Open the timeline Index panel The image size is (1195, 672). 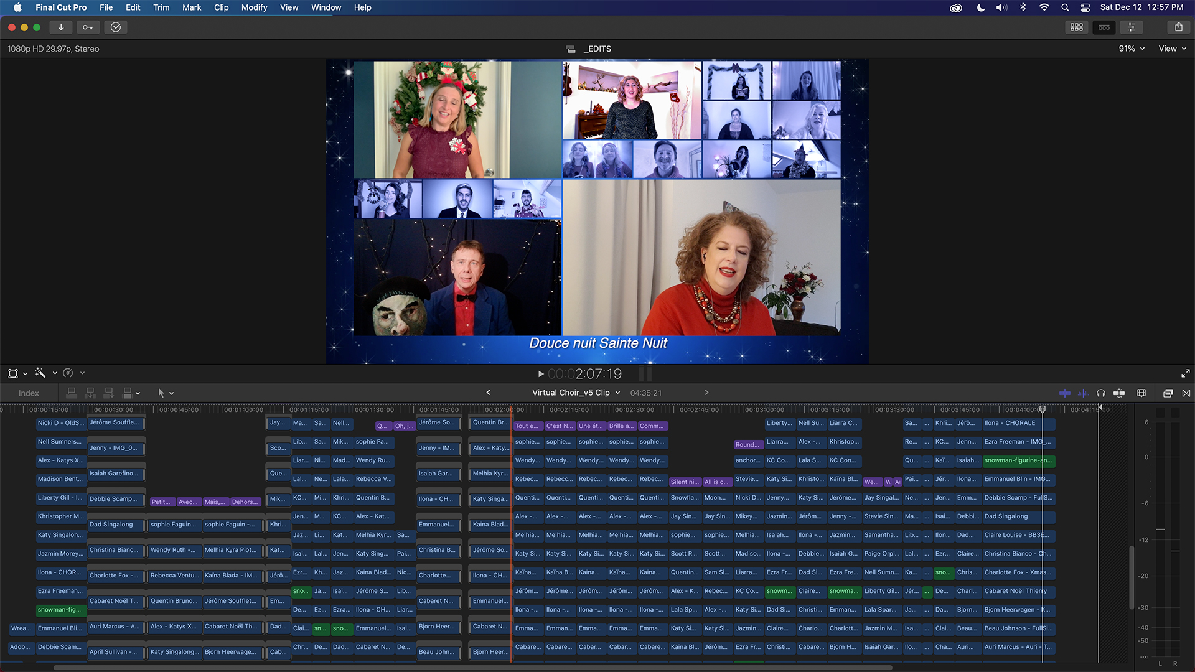coord(29,393)
